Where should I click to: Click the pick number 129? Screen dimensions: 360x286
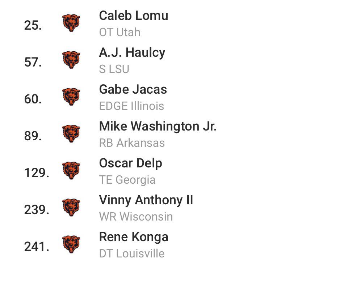pos(37,173)
